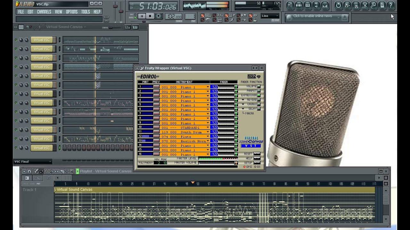The height and width of the screenshot is (230, 410).
Task: Click the Record button in transport
Action: pos(159,16)
